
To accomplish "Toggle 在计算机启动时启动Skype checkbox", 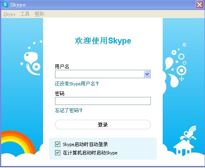I will [x=57, y=153].
